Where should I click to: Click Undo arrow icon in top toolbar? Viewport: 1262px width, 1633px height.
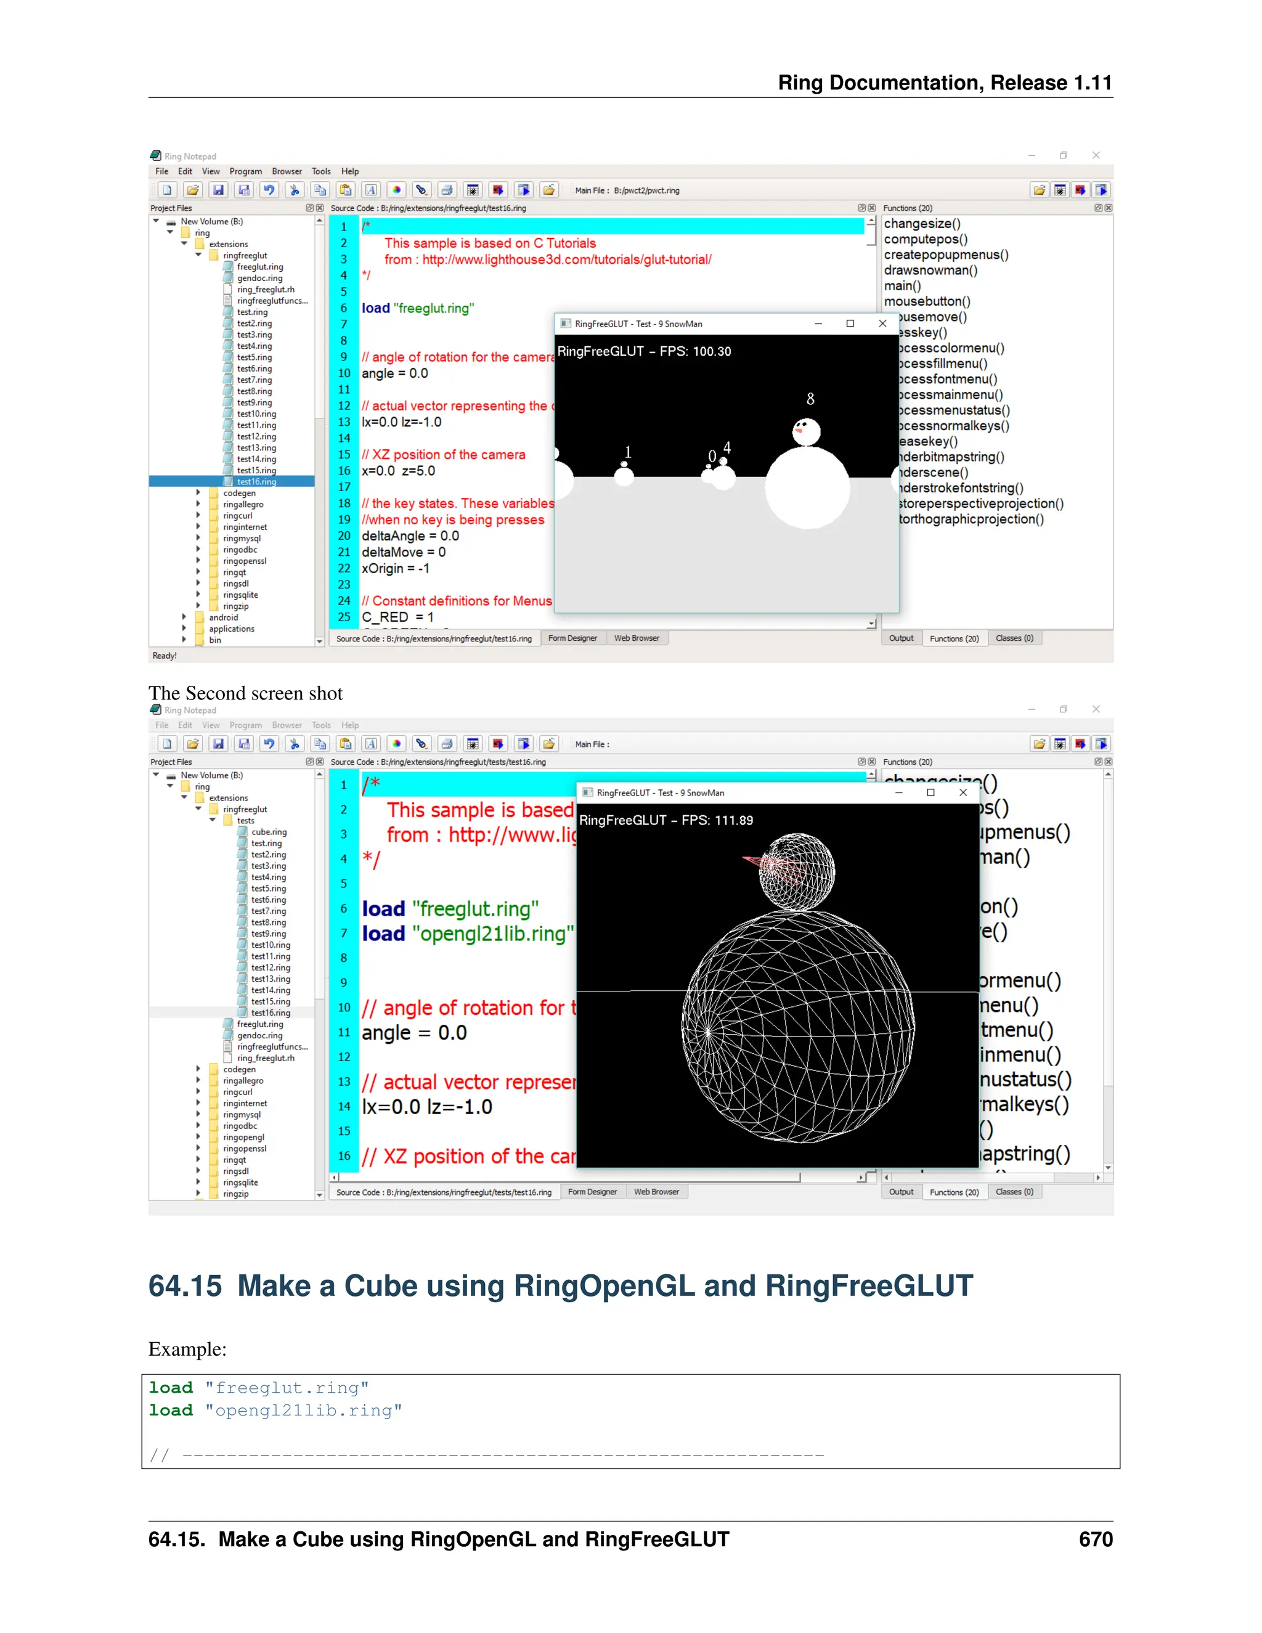269,190
